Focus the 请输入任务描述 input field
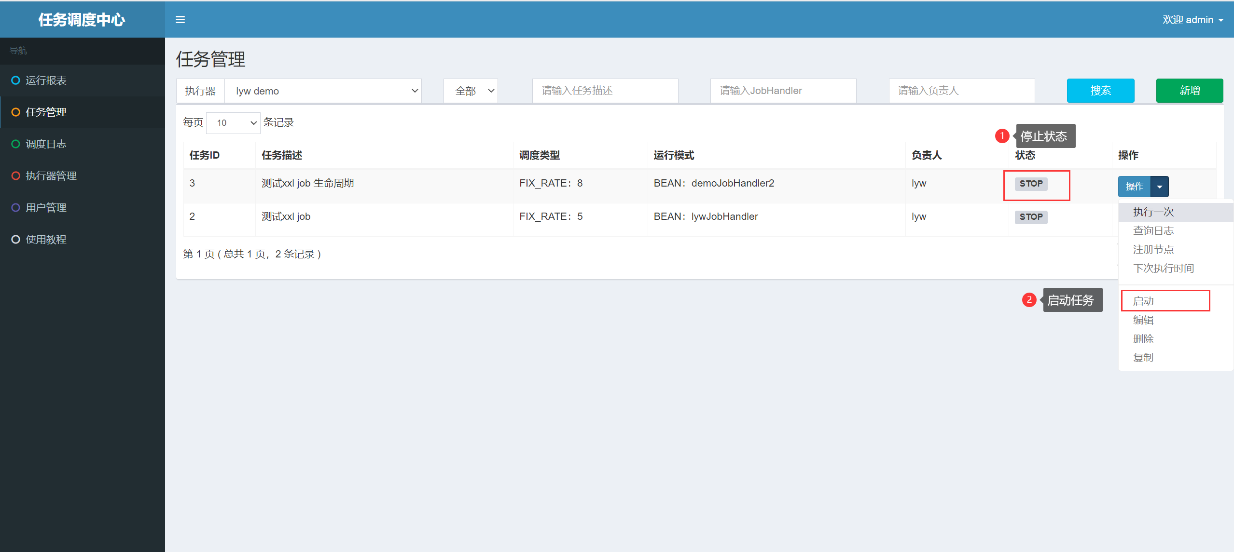Screen dimensions: 1234x552 [x=605, y=91]
